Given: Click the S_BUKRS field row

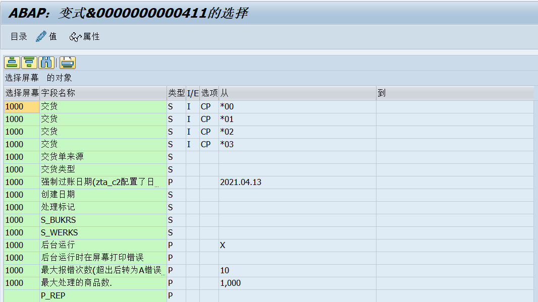Looking at the screenshot, I should [x=59, y=220].
